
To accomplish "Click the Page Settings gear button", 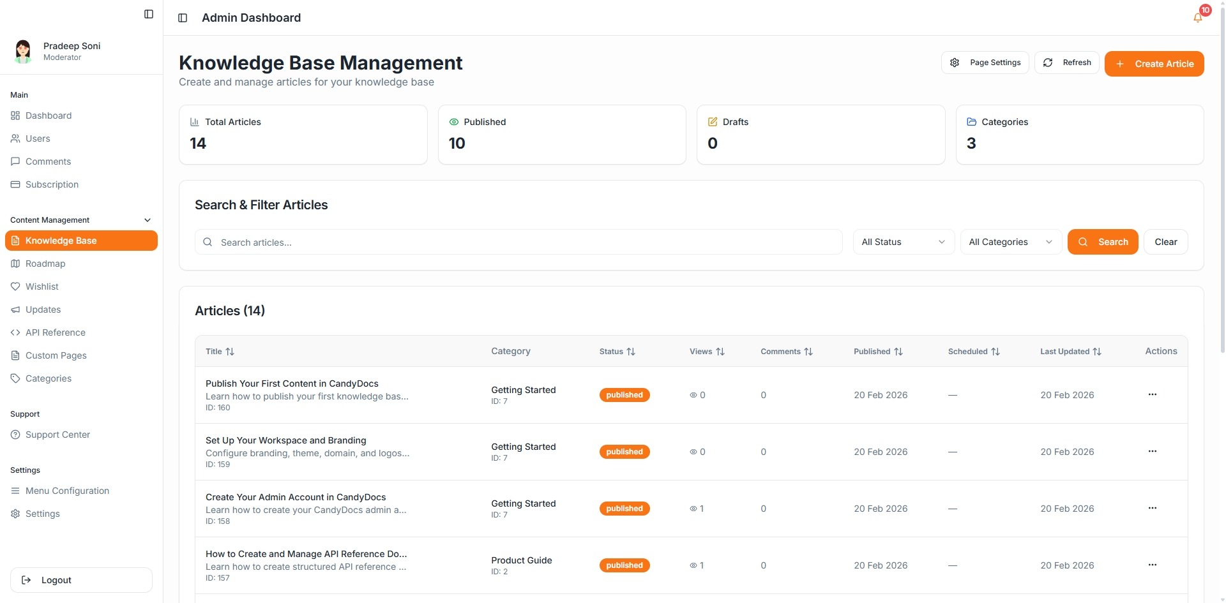I will (985, 63).
